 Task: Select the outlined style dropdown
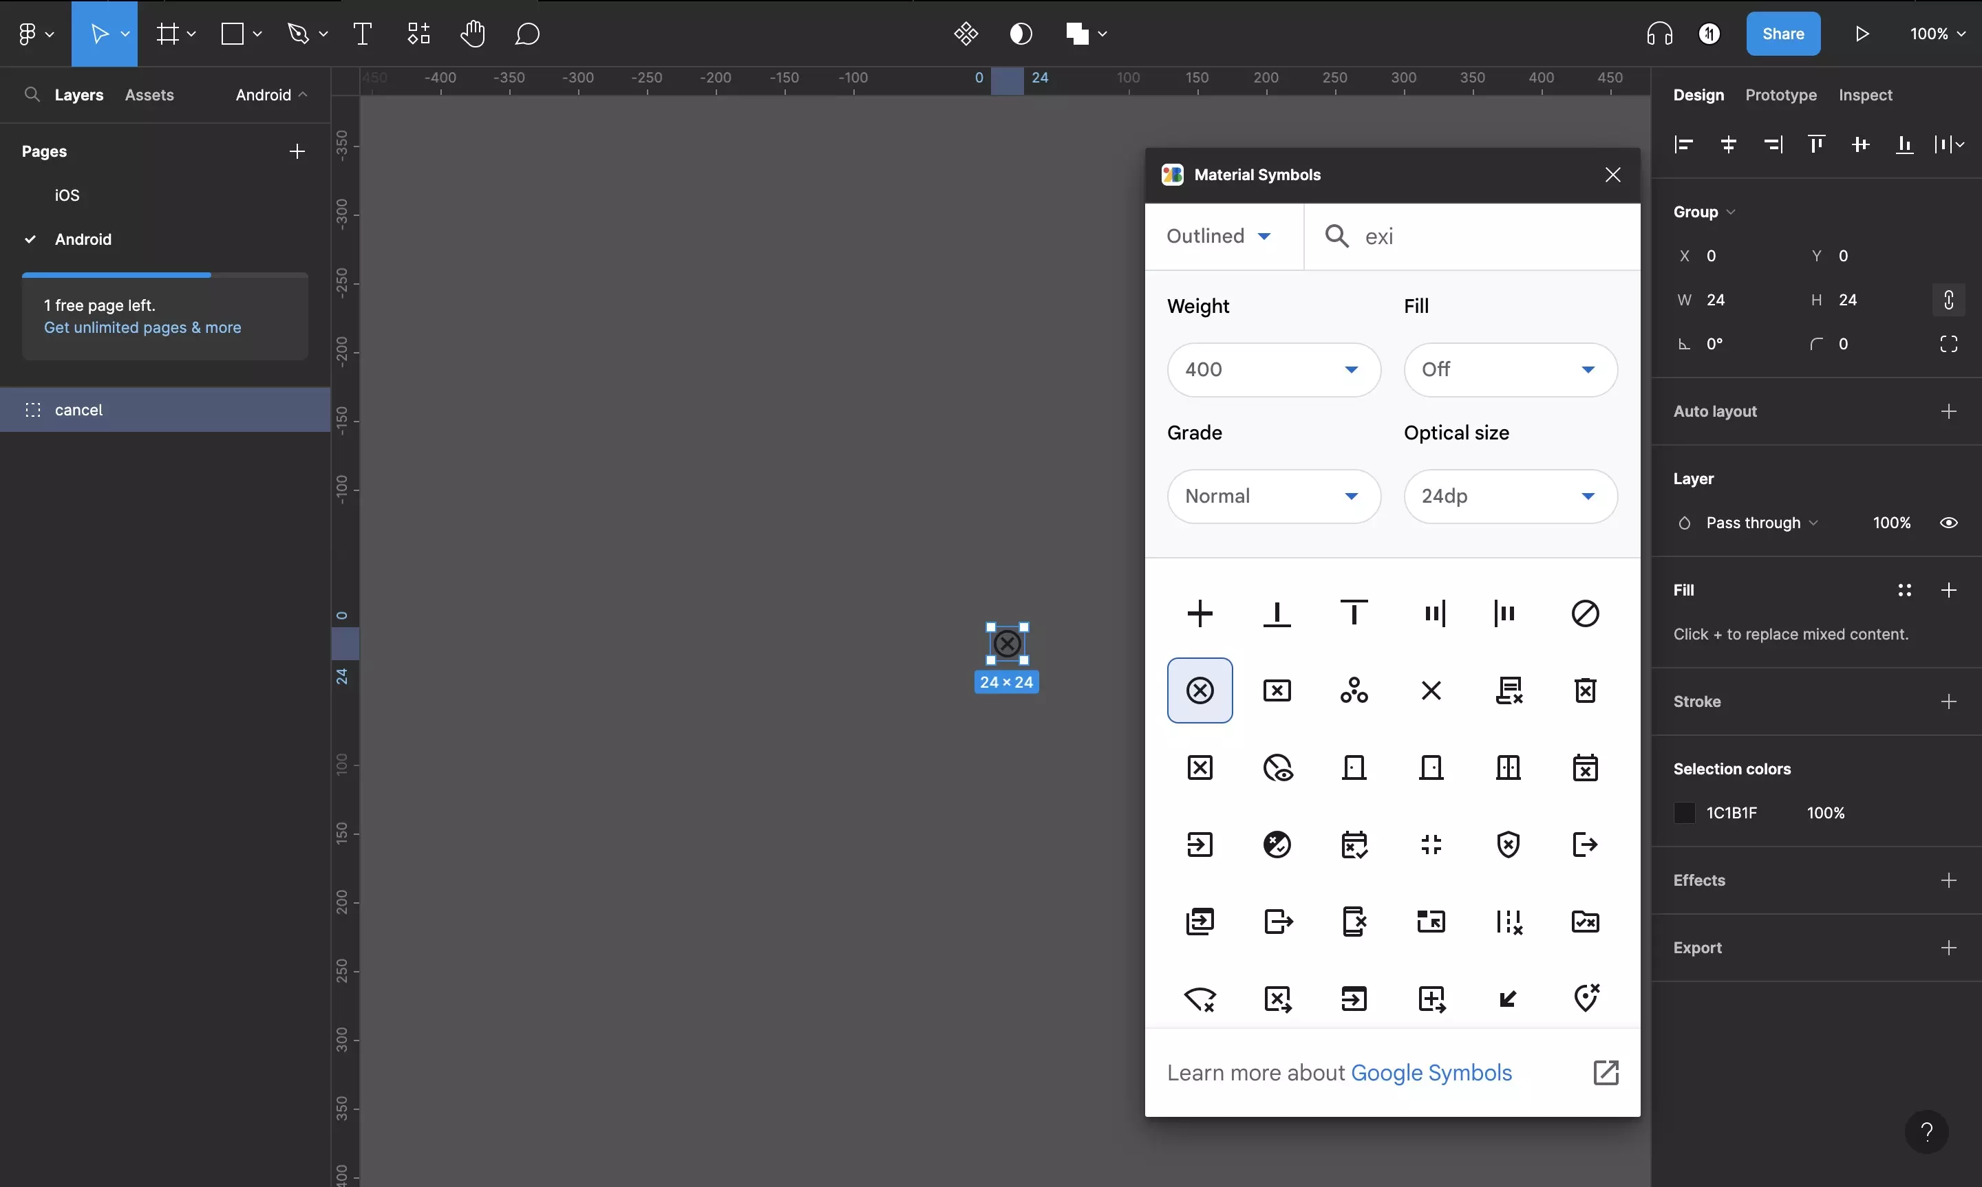pyautogui.click(x=1217, y=236)
